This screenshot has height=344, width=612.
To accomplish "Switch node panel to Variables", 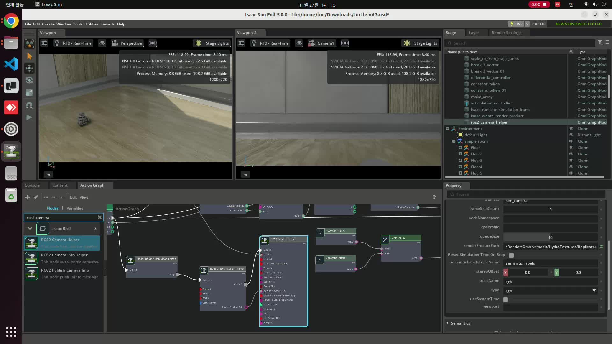I will (75, 208).
